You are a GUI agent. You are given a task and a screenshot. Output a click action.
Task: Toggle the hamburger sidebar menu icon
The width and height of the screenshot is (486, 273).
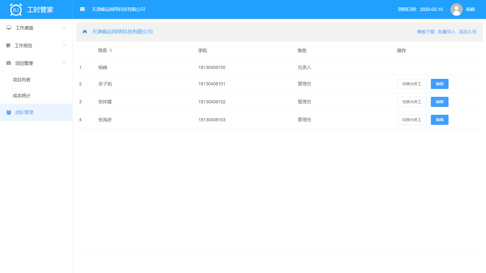(x=82, y=9)
